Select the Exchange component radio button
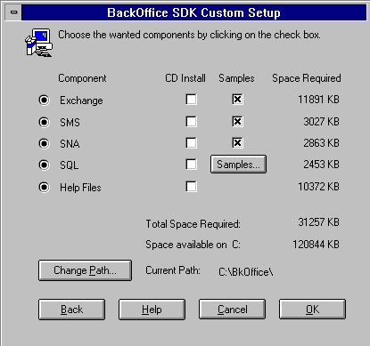This screenshot has width=370, height=346. (45, 100)
